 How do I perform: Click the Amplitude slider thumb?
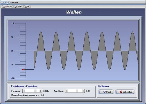[77, 91]
